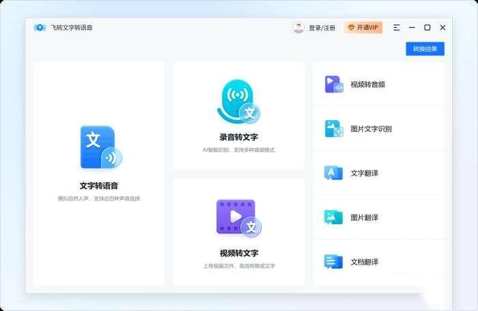Close the application window
The height and width of the screenshot is (311, 478).
pos(442,28)
